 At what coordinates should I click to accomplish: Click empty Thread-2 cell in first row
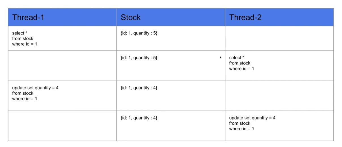[x=279, y=38]
